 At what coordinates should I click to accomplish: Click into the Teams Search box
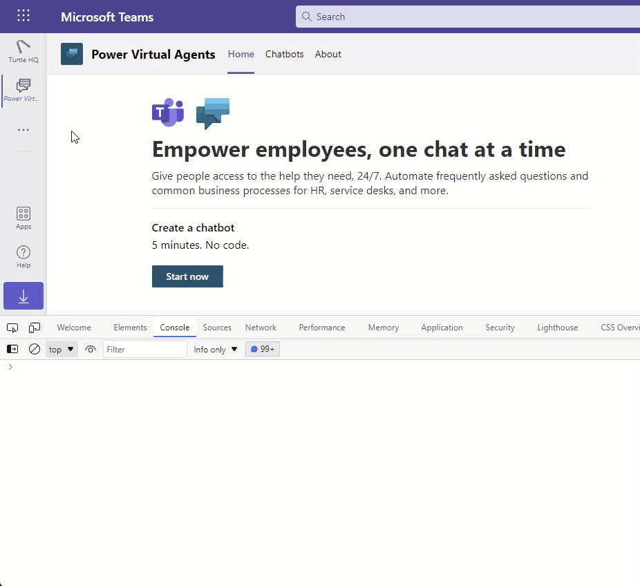[468, 17]
